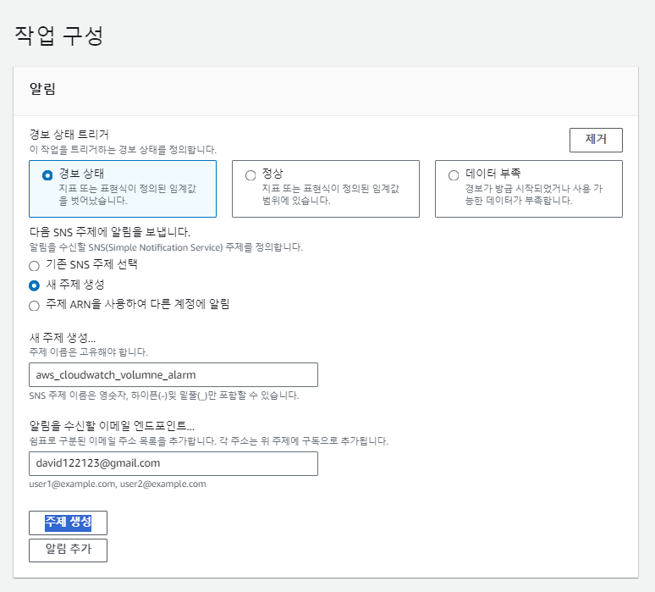Image resolution: width=655 pixels, height=592 pixels.
Task: Click the 알림 추가 button
Action: tap(68, 550)
